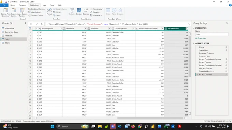Viewport: 232px width, 130px height.
Task: Open Currency Code column filter dropdown
Action: [x=61, y=29]
